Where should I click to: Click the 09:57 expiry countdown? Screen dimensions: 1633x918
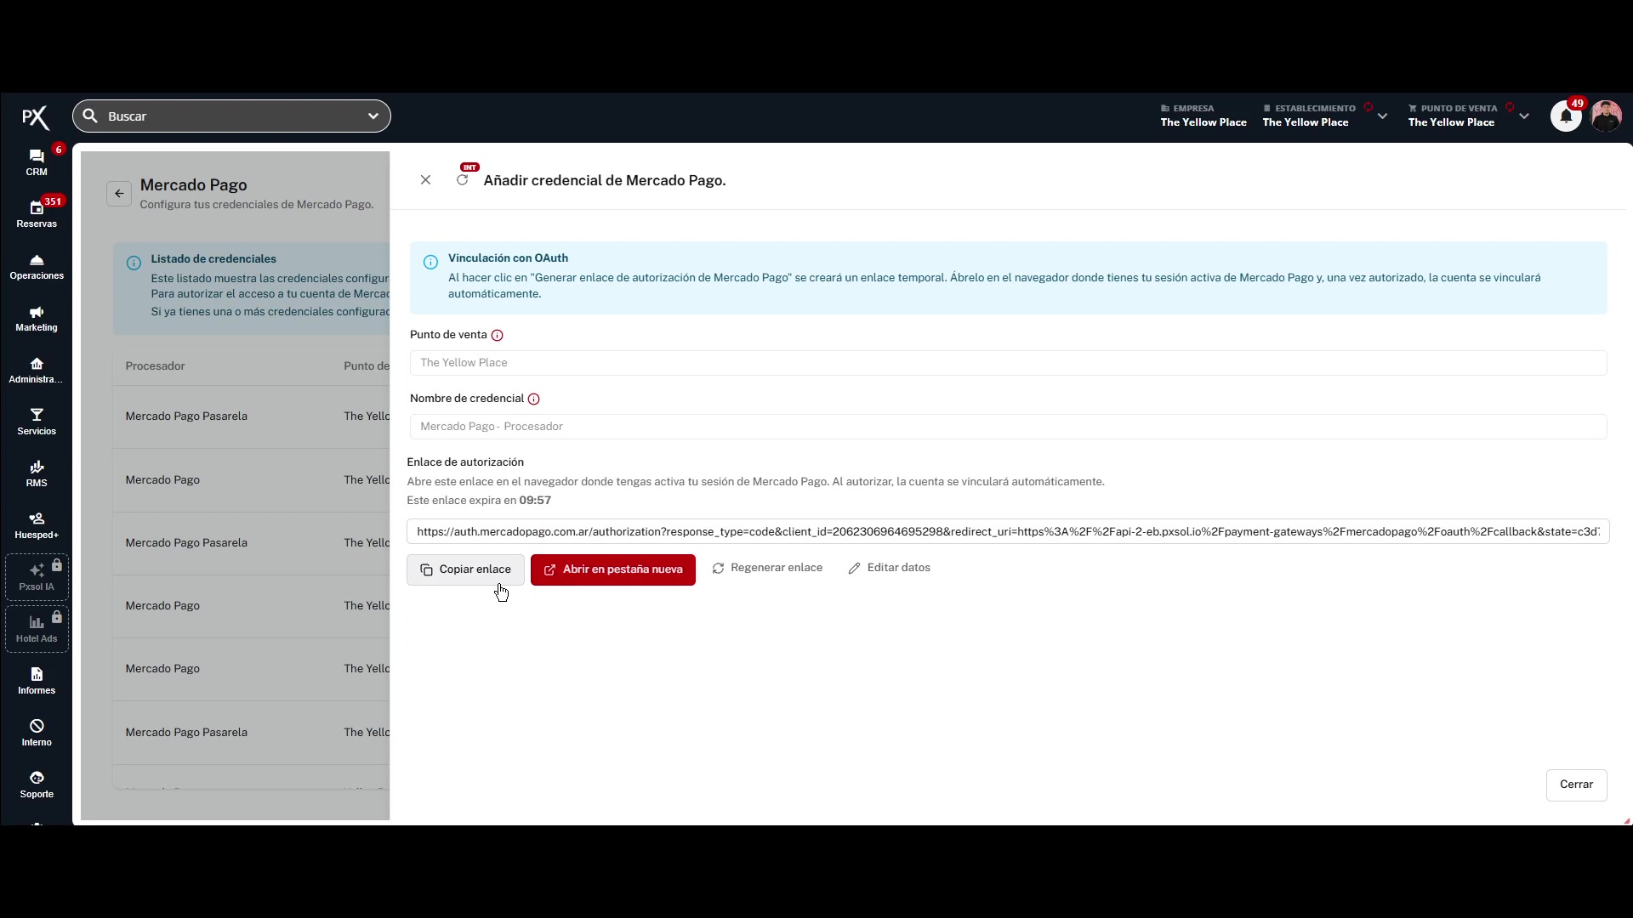535,501
